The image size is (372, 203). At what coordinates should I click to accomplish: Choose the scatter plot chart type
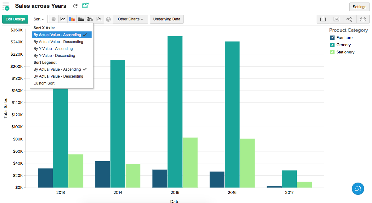99,19
